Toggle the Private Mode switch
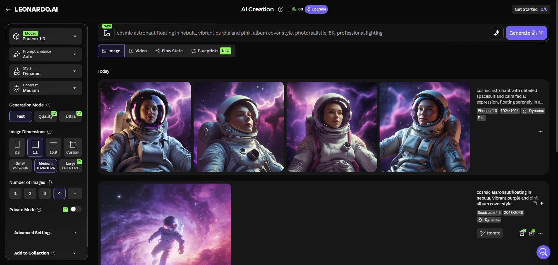 pyautogui.click(x=76, y=209)
